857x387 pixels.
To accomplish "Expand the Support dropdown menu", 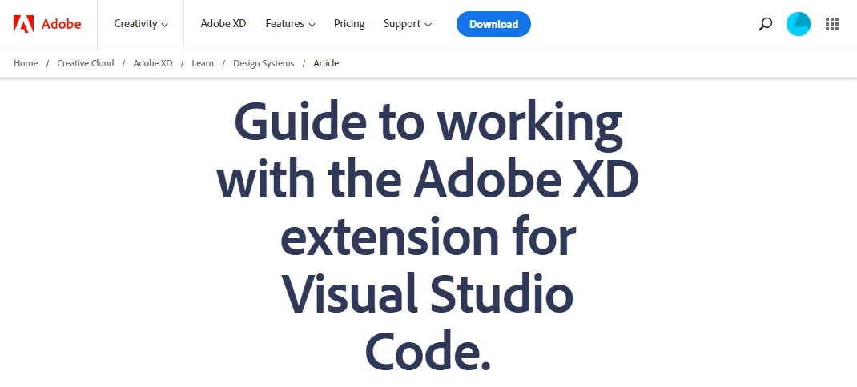I will click(x=407, y=24).
